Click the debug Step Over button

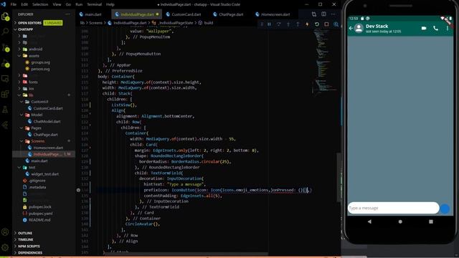279,24
